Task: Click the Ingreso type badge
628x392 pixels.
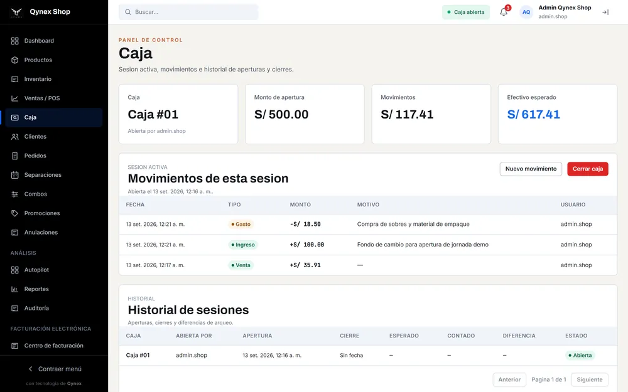Action: (242, 245)
